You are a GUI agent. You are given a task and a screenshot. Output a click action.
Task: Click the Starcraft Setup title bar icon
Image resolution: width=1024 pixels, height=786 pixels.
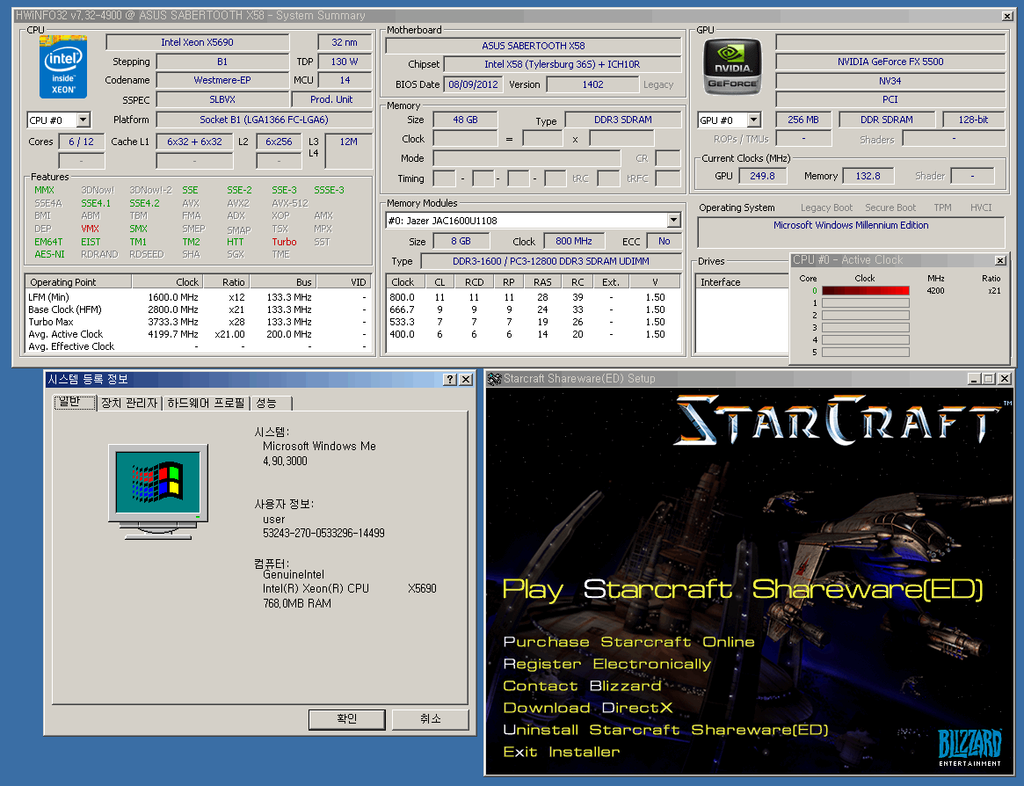(494, 378)
